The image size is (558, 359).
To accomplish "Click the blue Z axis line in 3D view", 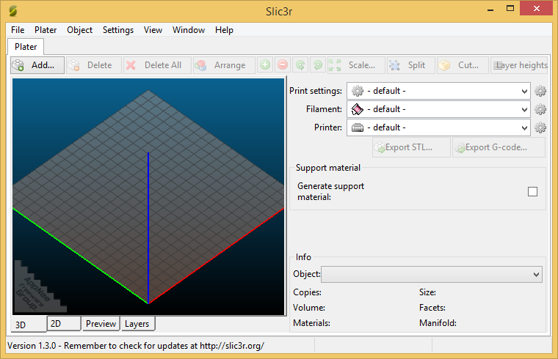I will [148, 227].
